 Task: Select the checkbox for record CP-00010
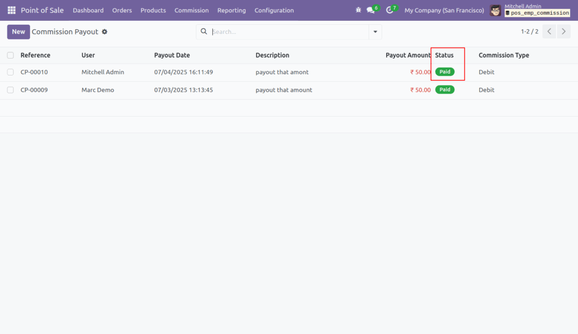(10, 72)
